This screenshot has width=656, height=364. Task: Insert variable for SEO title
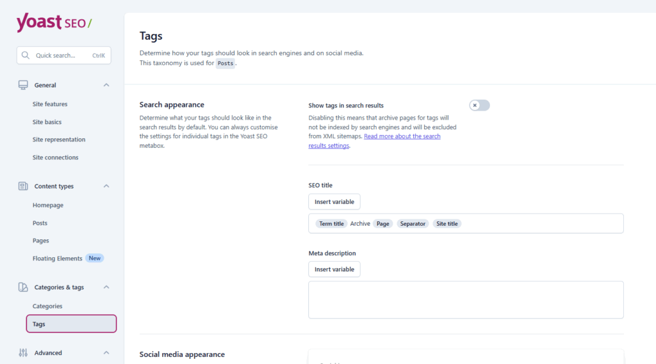[x=334, y=202]
